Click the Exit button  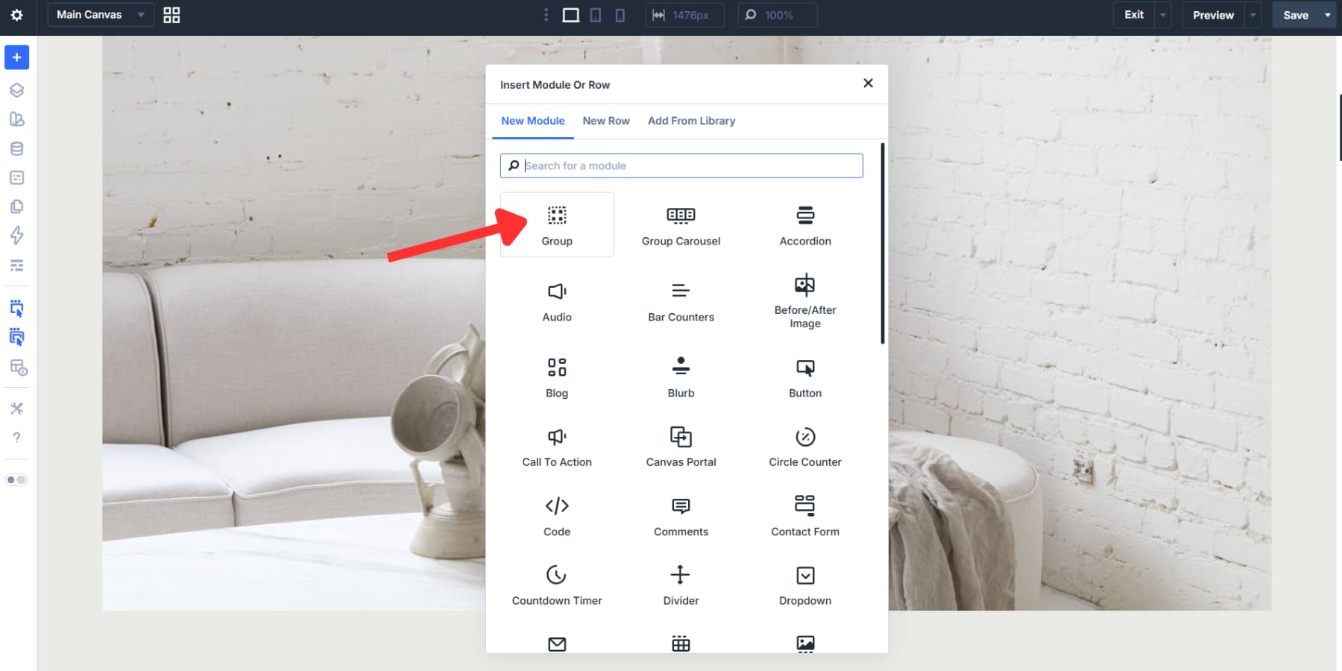tap(1133, 14)
